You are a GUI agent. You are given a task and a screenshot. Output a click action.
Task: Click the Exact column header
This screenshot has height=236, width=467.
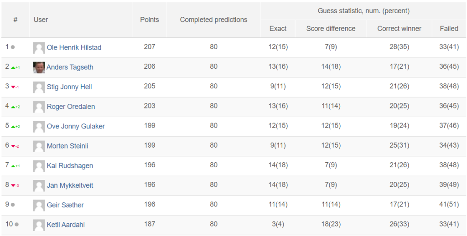click(x=278, y=29)
